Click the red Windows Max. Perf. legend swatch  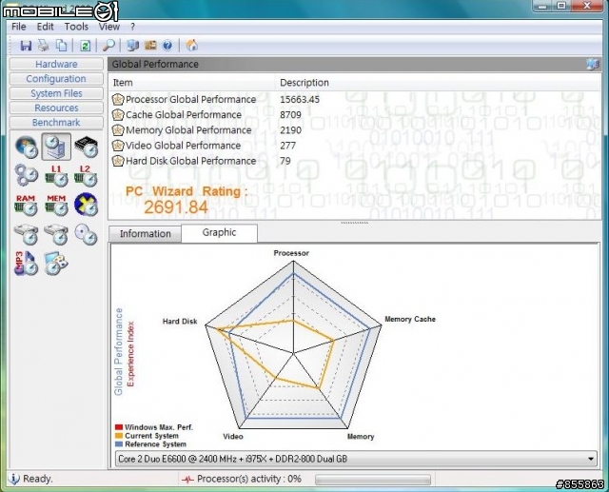(119, 427)
